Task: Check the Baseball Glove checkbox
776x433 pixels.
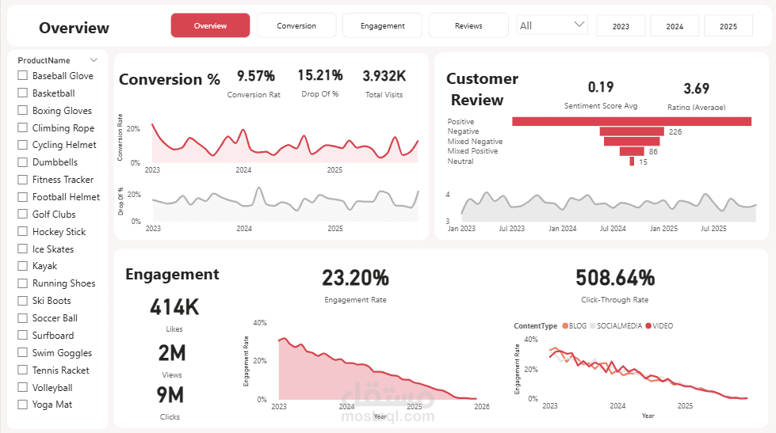Action: 22,76
